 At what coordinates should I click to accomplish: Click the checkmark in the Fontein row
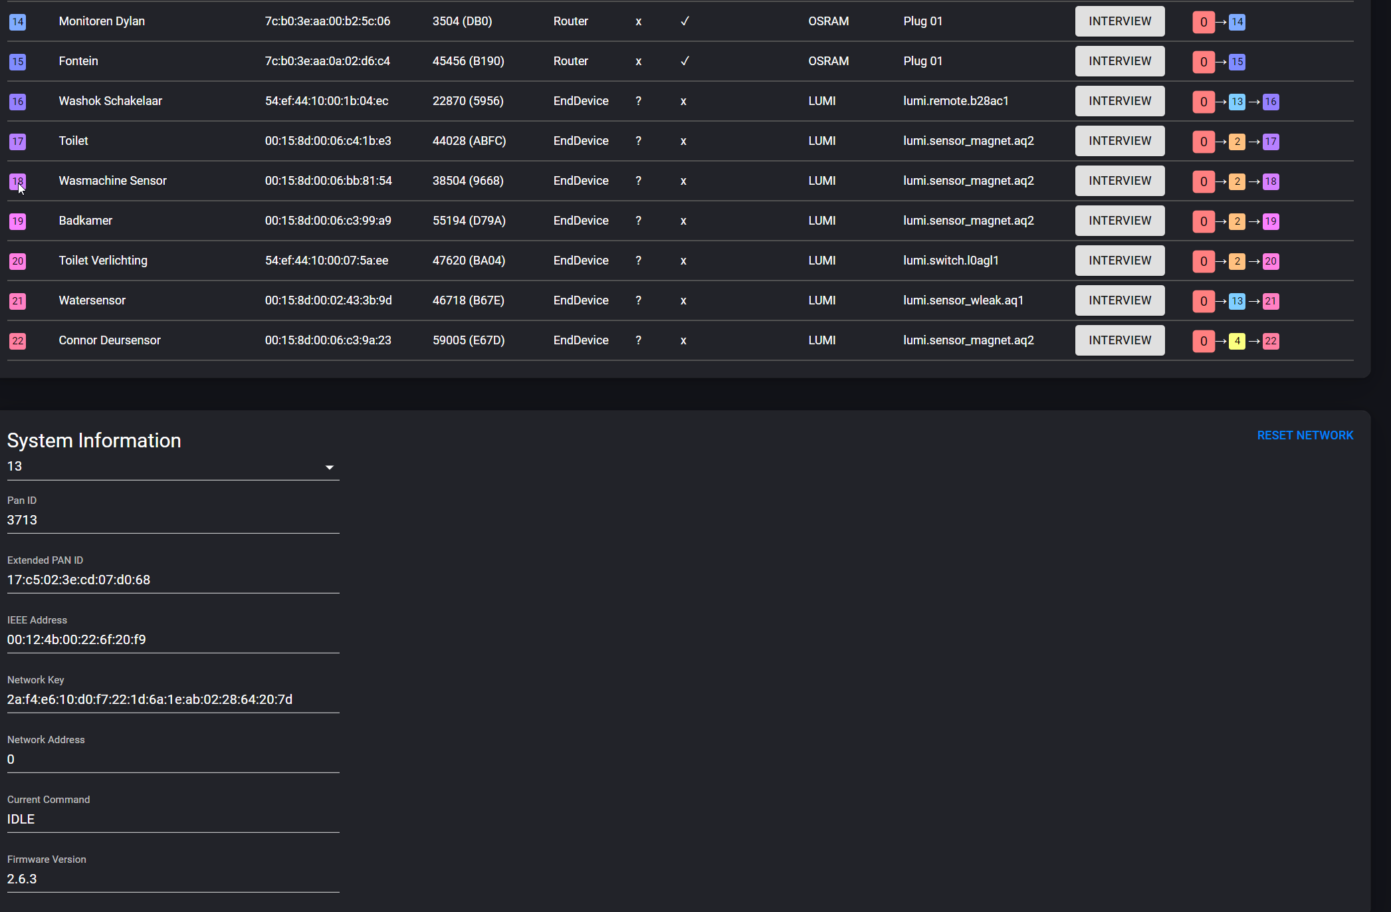[685, 61]
